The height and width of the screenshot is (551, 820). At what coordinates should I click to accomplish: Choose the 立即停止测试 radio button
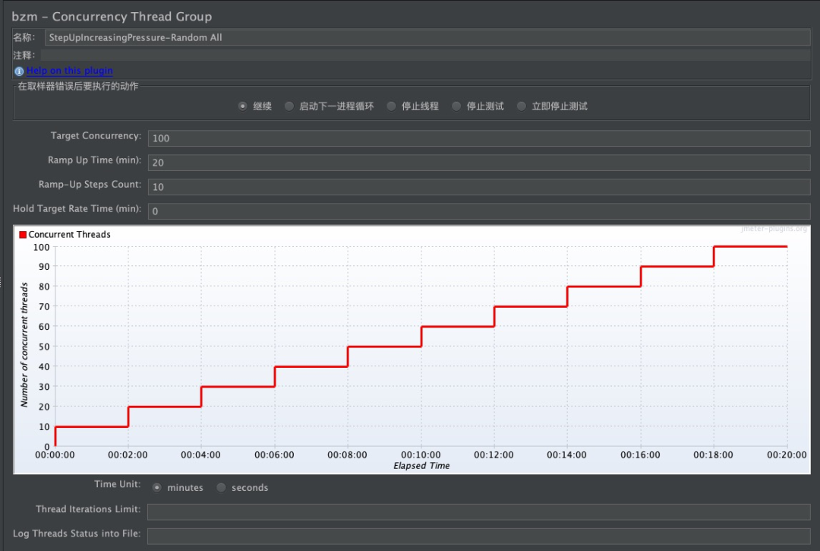(522, 106)
